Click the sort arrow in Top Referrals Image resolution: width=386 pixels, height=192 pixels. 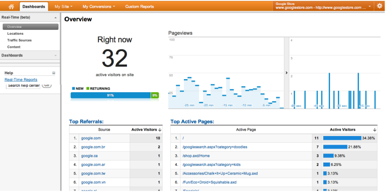[160, 129]
